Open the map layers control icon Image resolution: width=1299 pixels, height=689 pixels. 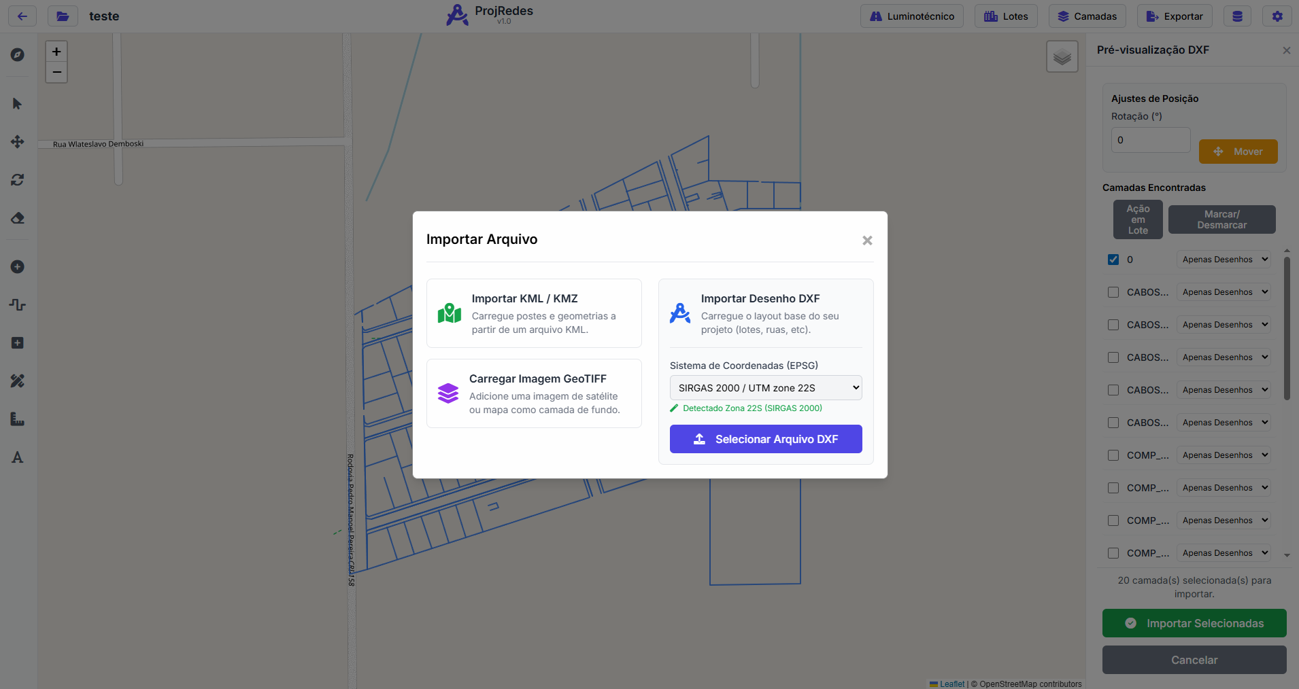1062,57
